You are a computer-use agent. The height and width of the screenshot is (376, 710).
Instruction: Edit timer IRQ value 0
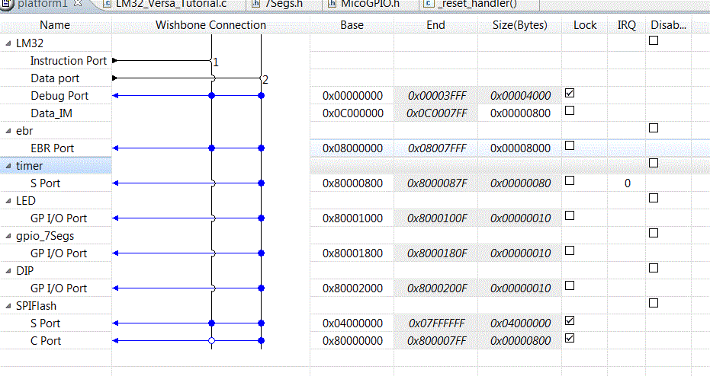[627, 183]
